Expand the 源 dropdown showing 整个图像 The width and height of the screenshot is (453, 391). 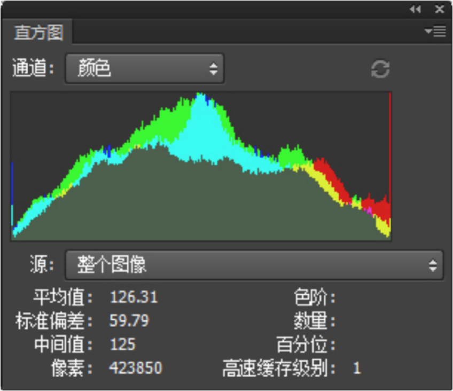254,265
